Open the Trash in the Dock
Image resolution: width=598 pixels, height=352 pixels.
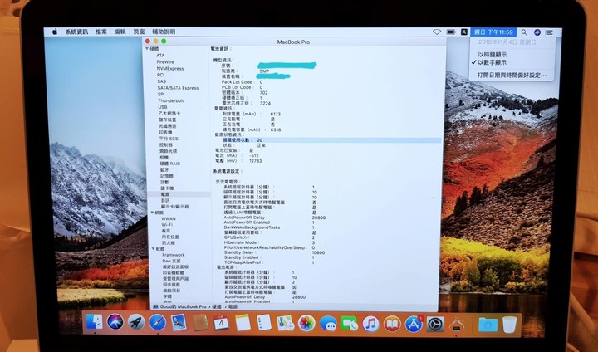click(x=509, y=325)
